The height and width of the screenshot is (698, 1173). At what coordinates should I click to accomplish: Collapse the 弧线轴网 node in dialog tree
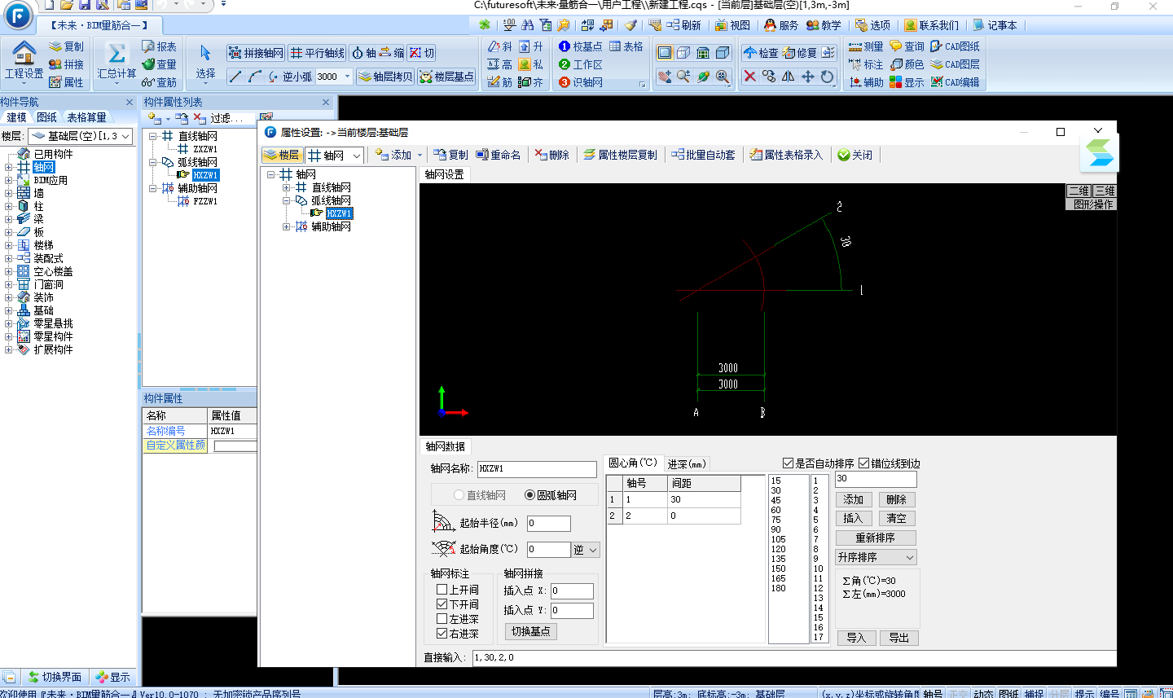click(x=287, y=200)
